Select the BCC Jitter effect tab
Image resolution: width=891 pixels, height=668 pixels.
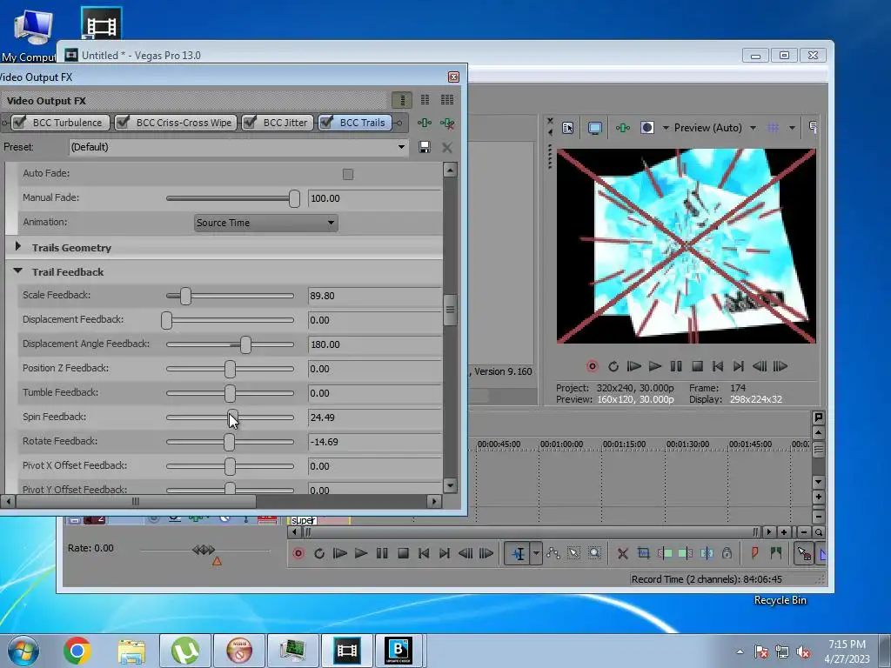285,123
